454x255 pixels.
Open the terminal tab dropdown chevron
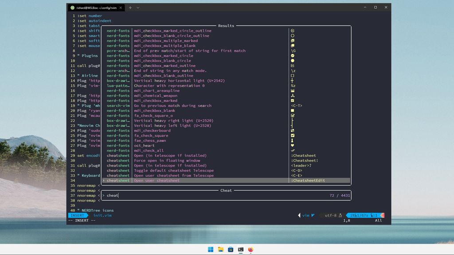pos(137,7)
